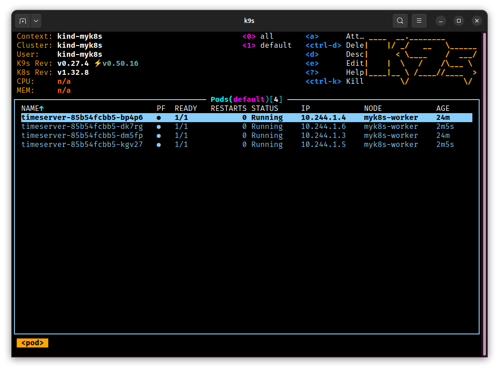Click the Context kind-myk8s value
Screen dimensions: 499x370
79,36
